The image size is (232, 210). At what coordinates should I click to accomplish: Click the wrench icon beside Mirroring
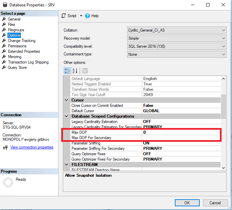click(4, 56)
